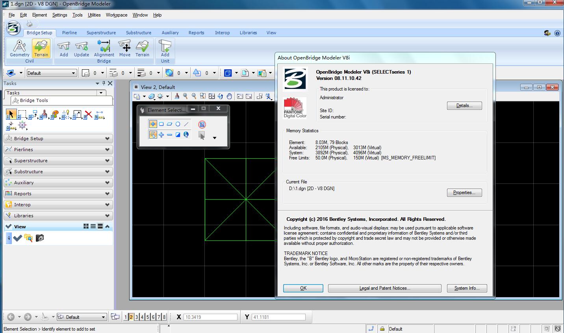This screenshot has width=564, height=333.
Task: Toggle view window 3 button
Action: [137, 317]
